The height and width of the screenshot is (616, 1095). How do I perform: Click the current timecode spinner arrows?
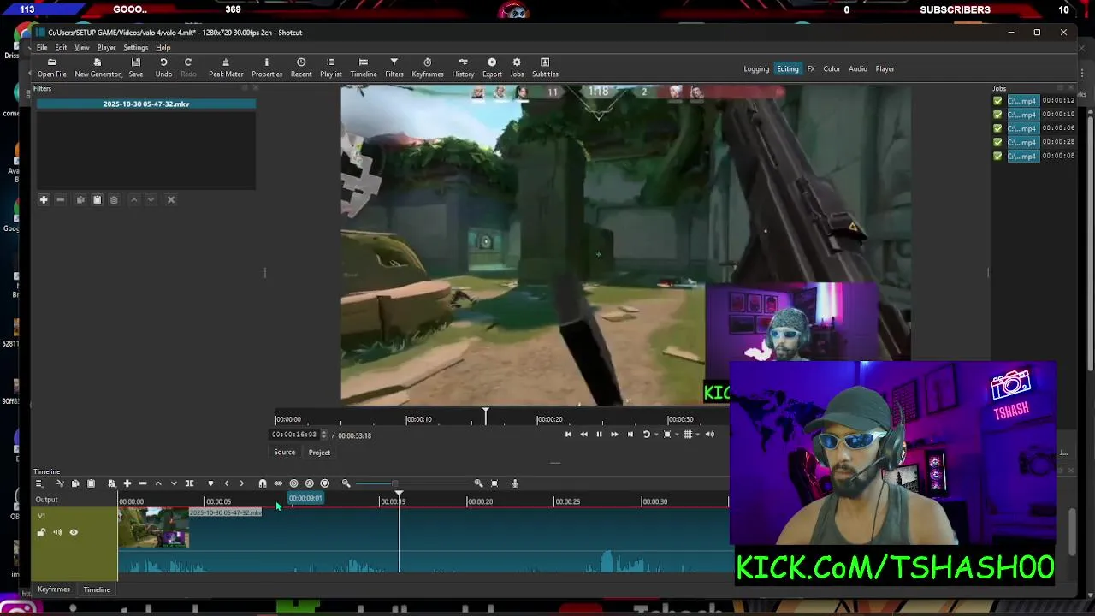(323, 435)
